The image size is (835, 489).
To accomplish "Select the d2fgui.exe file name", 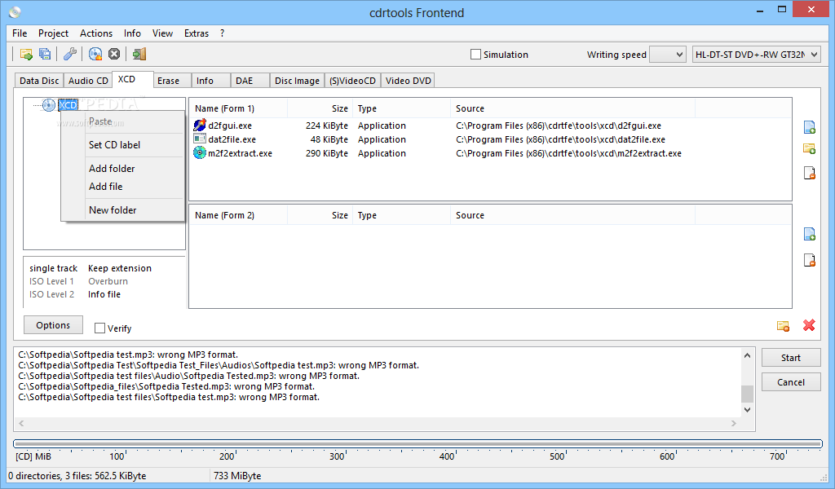I will (x=230, y=126).
